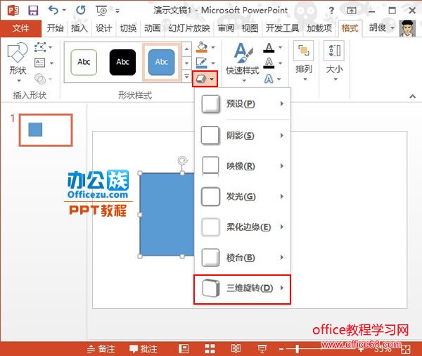Toggle the 备注 notes pane
This screenshot has height=356, width=422.
coord(101,349)
